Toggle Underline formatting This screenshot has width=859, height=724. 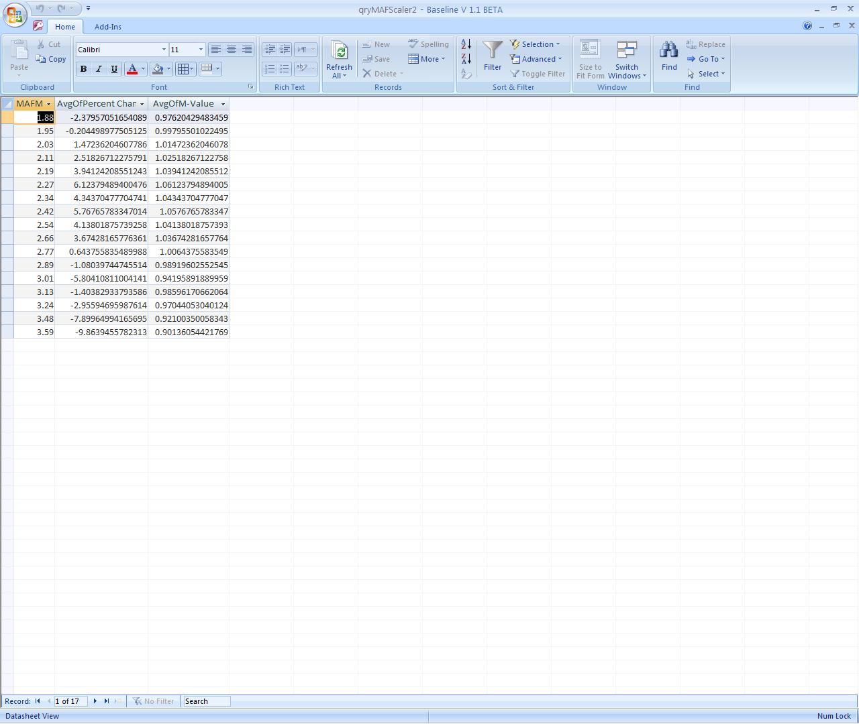tap(114, 69)
